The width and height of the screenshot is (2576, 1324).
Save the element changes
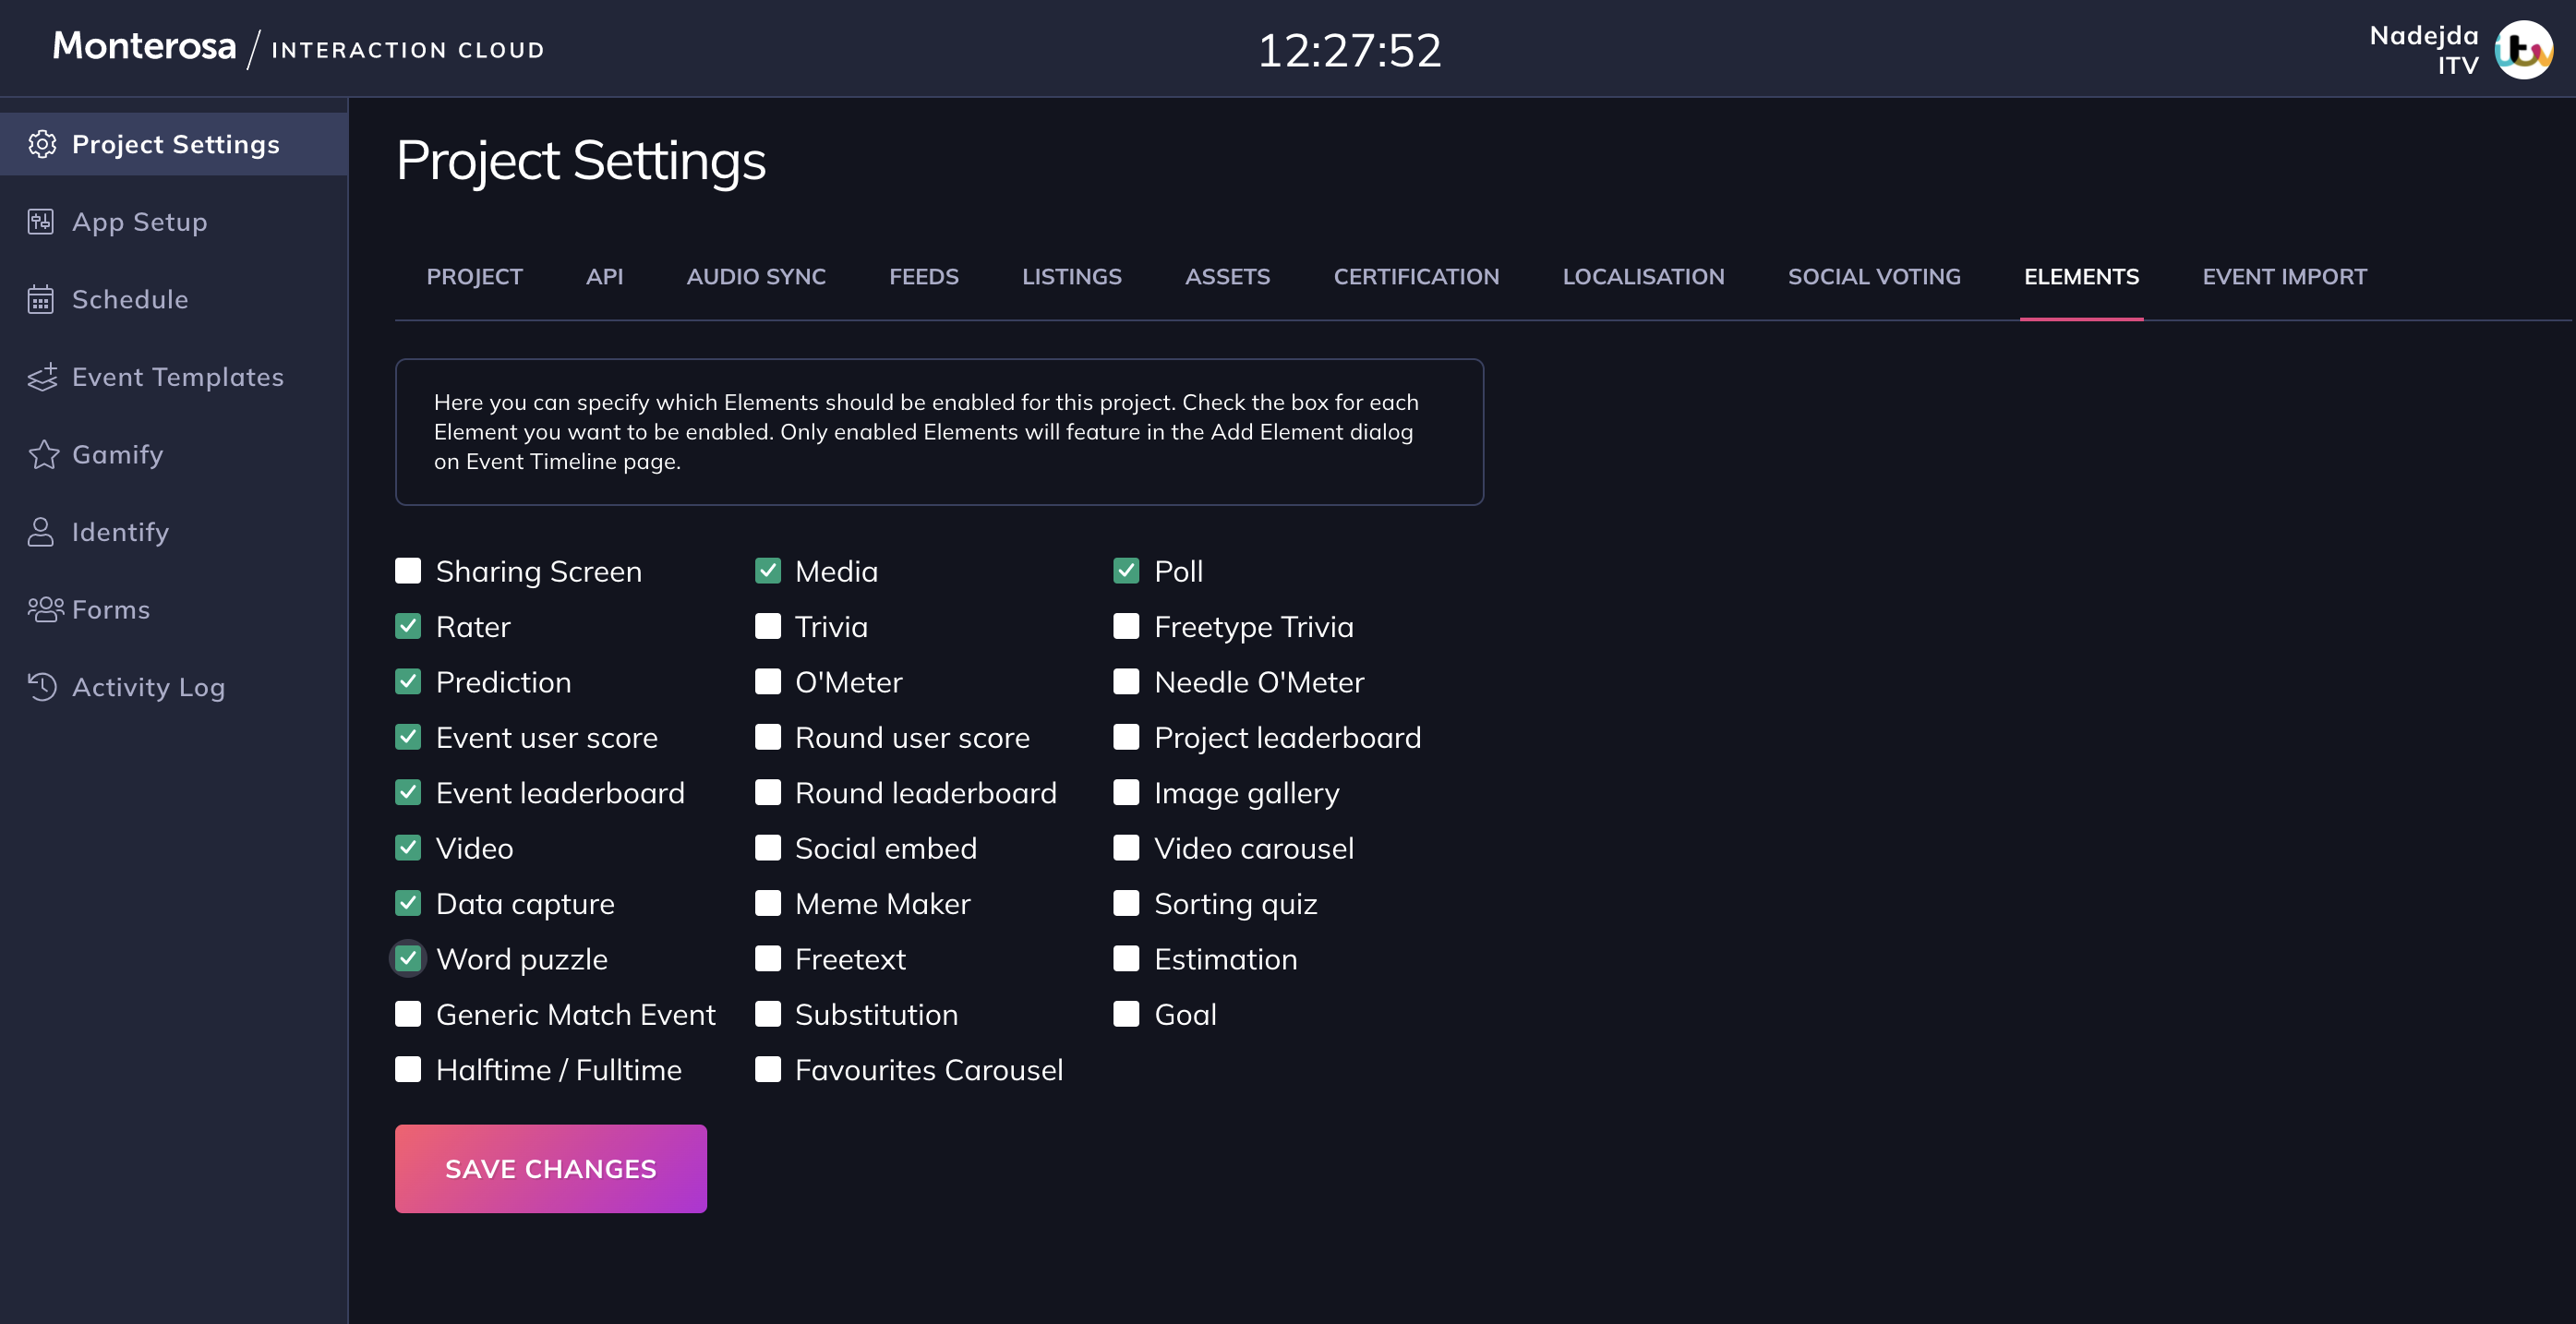coord(550,1168)
